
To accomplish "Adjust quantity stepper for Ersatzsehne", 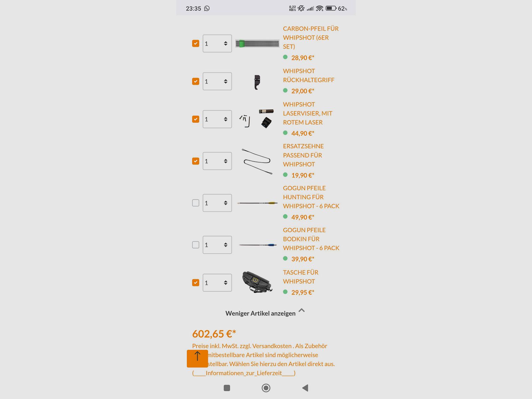I will [x=225, y=161].
